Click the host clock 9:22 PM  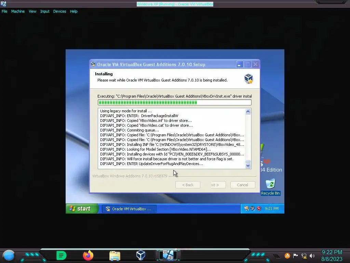pos(332,252)
